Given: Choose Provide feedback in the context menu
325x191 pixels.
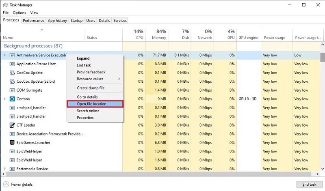Looking at the screenshot, I should tap(95, 72).
